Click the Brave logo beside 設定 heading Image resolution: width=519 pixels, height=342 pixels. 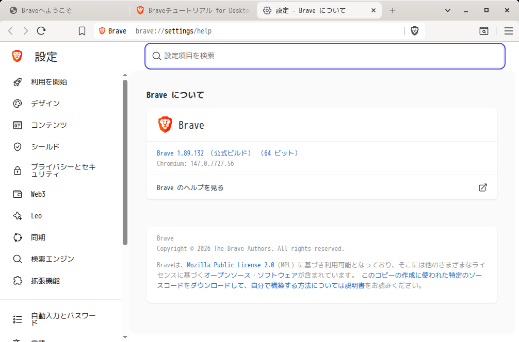17,57
